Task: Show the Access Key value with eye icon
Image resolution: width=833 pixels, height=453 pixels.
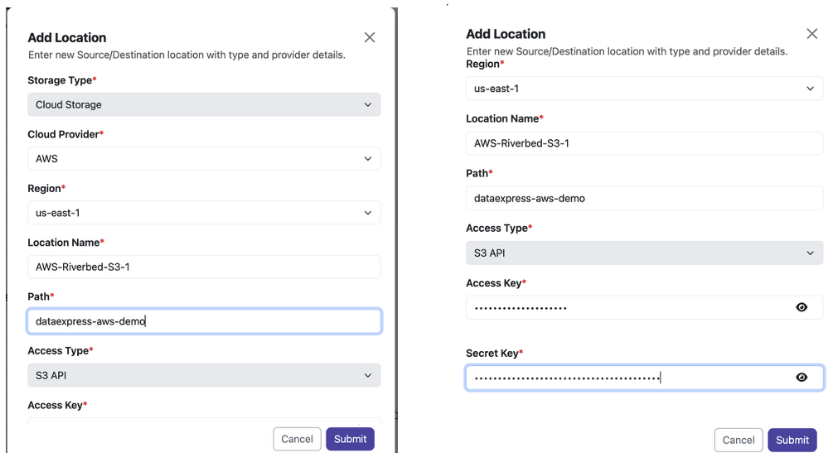Action: coord(802,307)
